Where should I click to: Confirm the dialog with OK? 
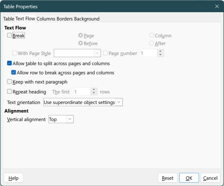pyautogui.click(x=189, y=178)
